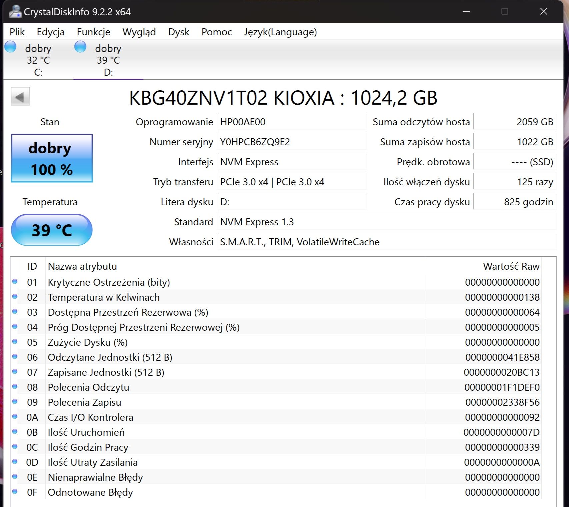
Task: Click status dot of Próg Dostępnej Przestrzeni row
Action: 15,327
